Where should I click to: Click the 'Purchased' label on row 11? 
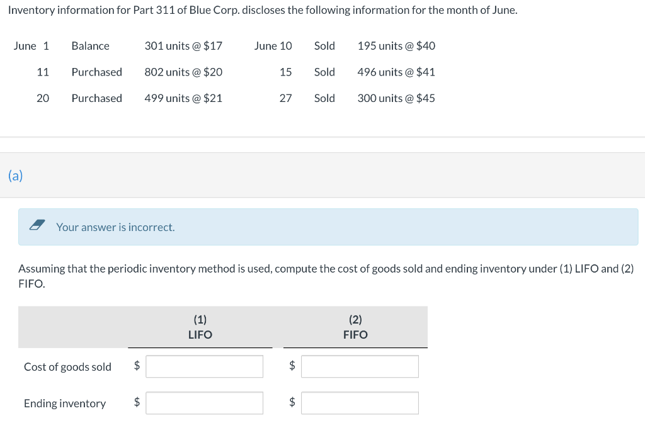click(x=96, y=72)
